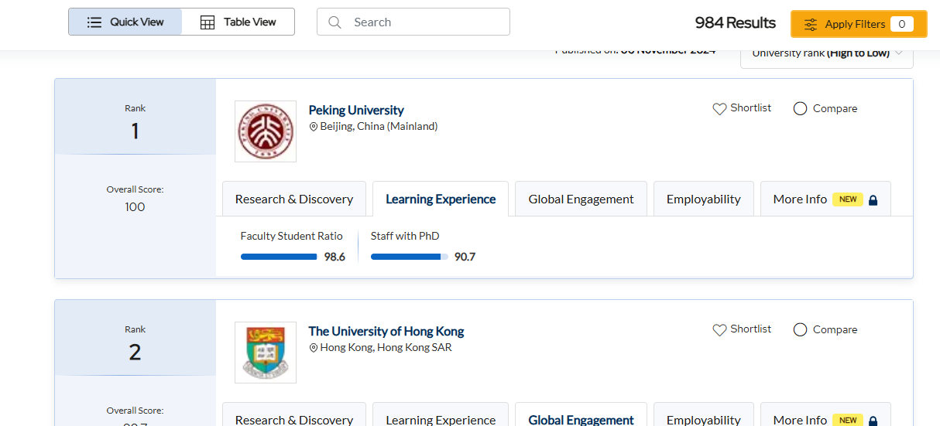
Task: Click Overall Score 100 value
Action: pyautogui.click(x=135, y=207)
